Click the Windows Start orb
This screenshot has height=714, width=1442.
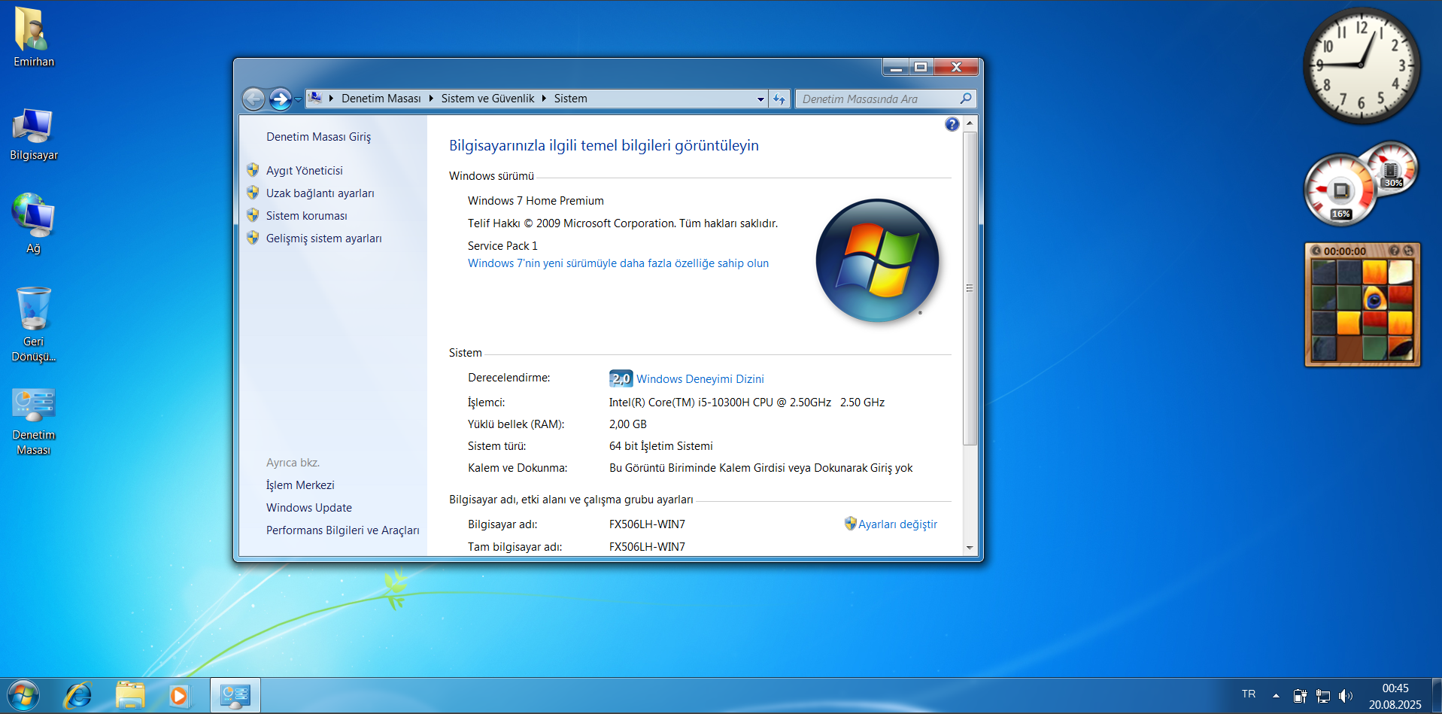click(x=23, y=695)
